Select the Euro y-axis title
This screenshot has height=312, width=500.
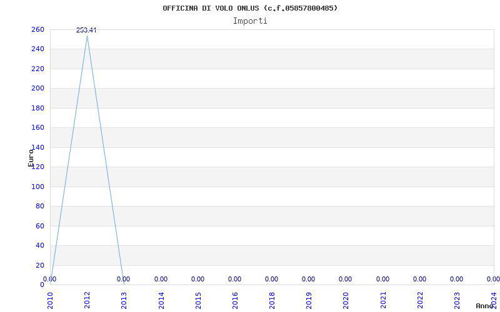click(x=31, y=158)
